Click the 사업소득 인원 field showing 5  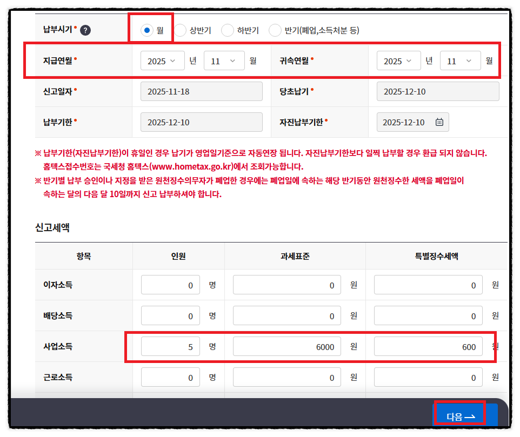click(x=170, y=347)
